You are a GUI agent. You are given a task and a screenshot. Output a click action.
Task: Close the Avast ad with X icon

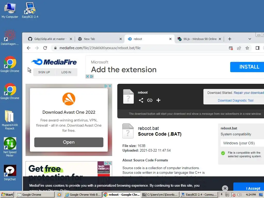pos(110,86)
